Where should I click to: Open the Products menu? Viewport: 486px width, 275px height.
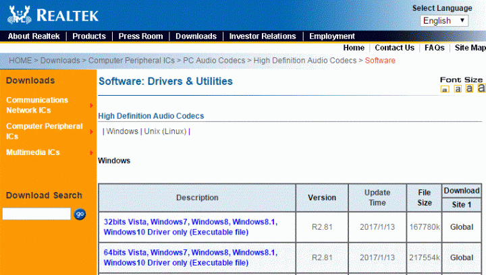pos(89,36)
